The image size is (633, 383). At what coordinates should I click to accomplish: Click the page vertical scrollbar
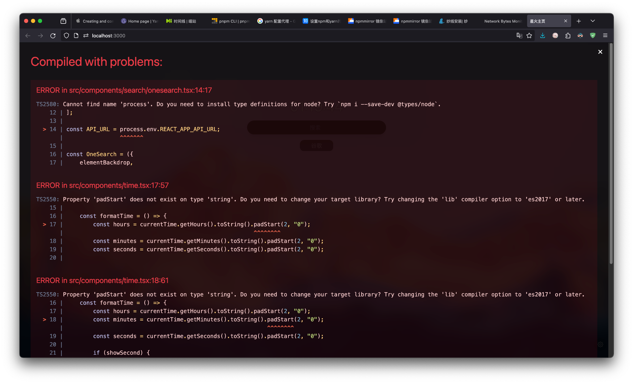pos(611,154)
